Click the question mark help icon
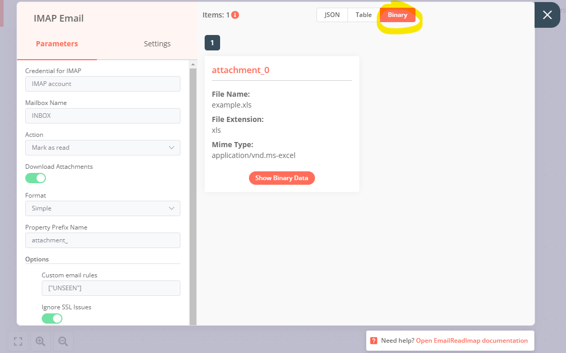The height and width of the screenshot is (353, 566). click(373, 341)
